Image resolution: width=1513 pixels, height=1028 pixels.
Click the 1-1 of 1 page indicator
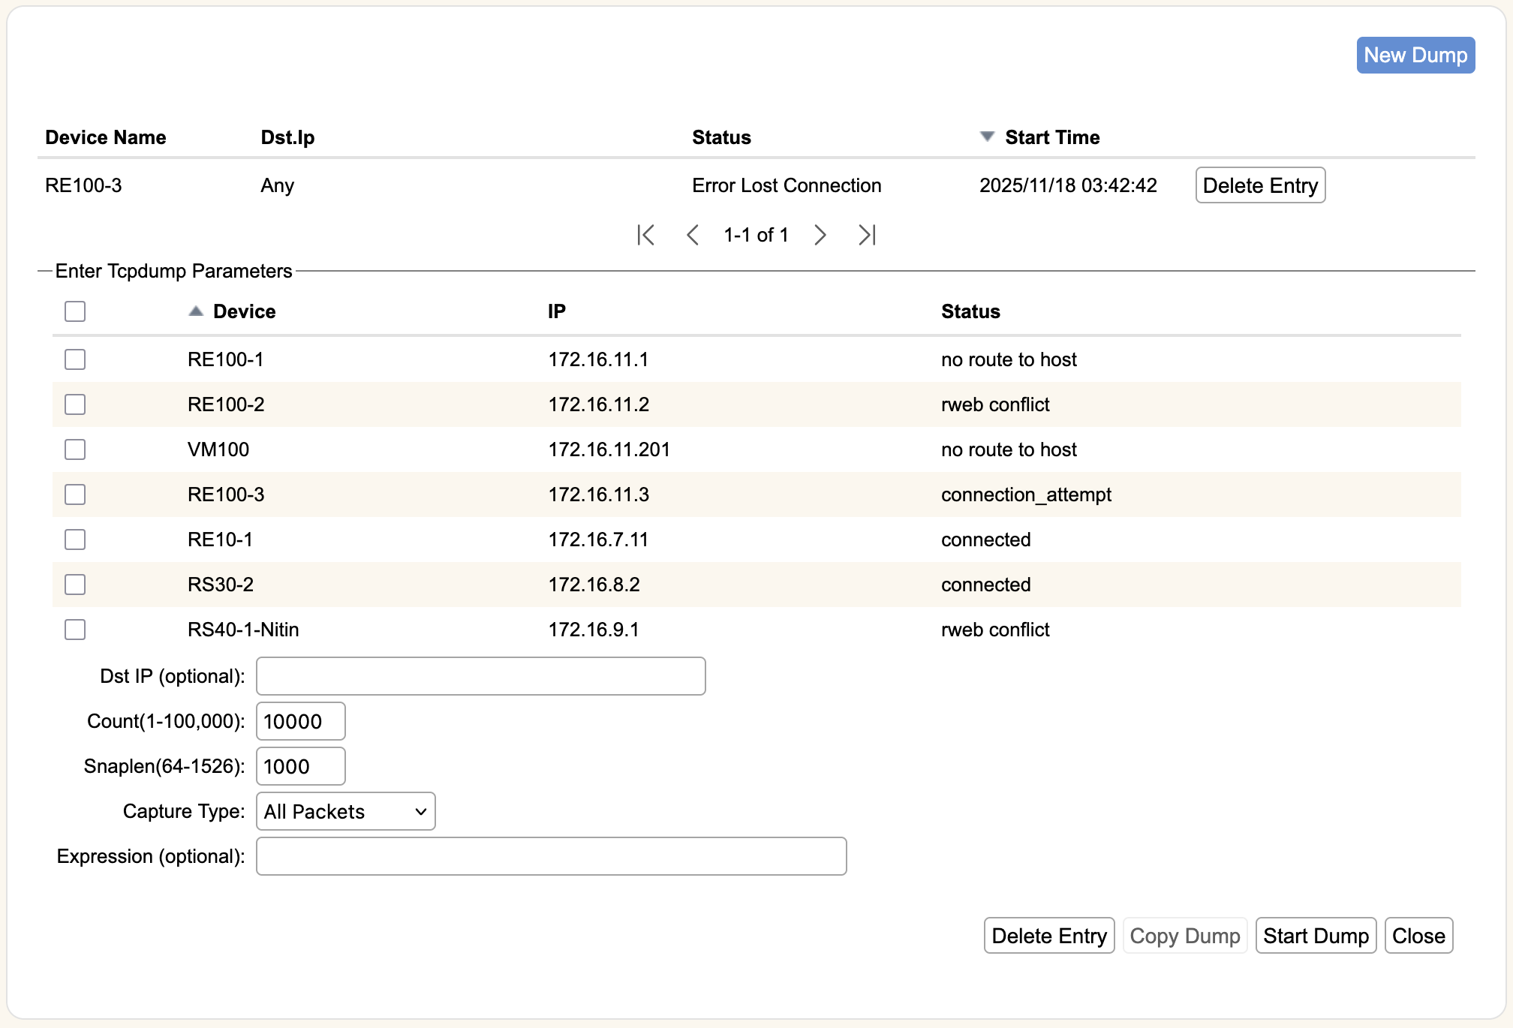tap(756, 235)
